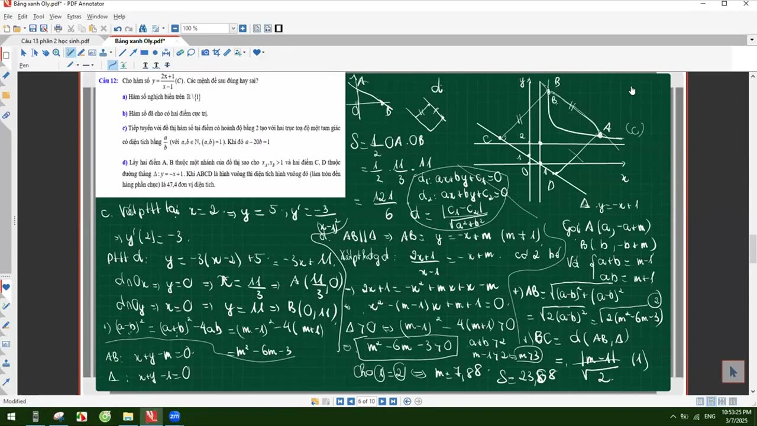This screenshot has height=426, width=757.
Task: Click the page number field '6 of 10'
Action: 366,401
